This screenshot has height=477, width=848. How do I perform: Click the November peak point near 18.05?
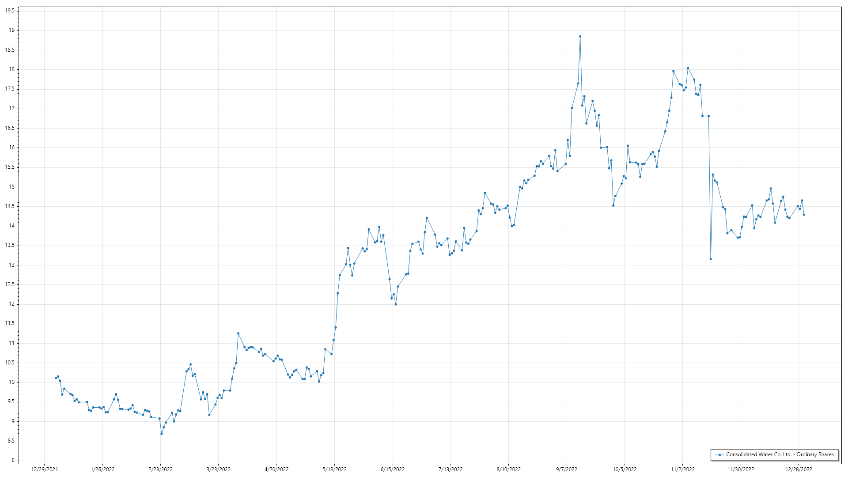(688, 68)
